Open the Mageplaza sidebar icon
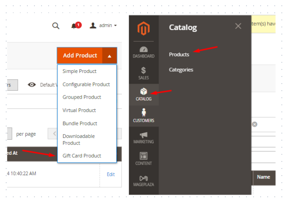The image size is (288, 203). [x=144, y=180]
